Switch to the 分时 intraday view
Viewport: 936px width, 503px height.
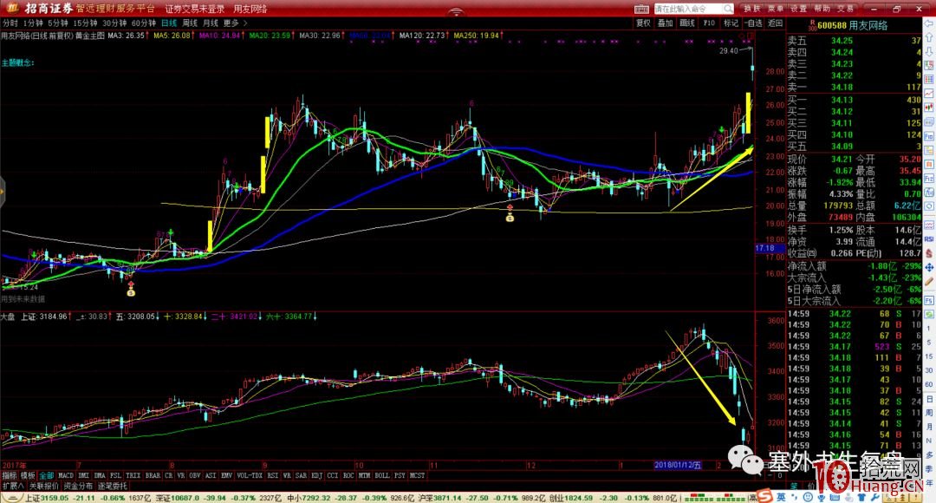pos(10,23)
